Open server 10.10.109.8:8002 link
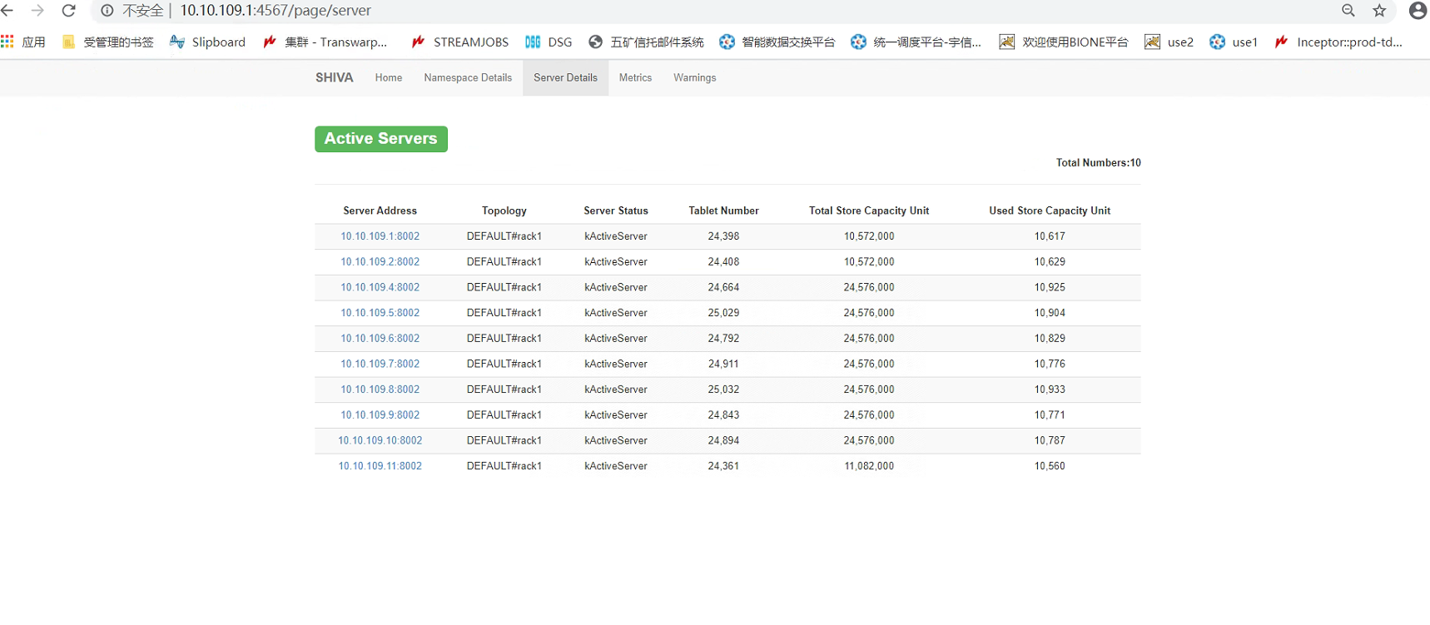The image size is (1430, 625). click(x=380, y=389)
